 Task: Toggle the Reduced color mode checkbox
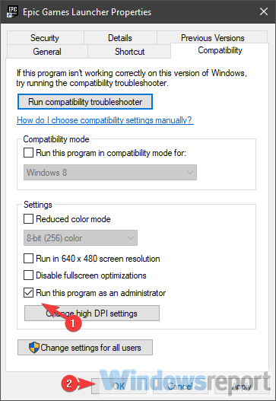28,219
